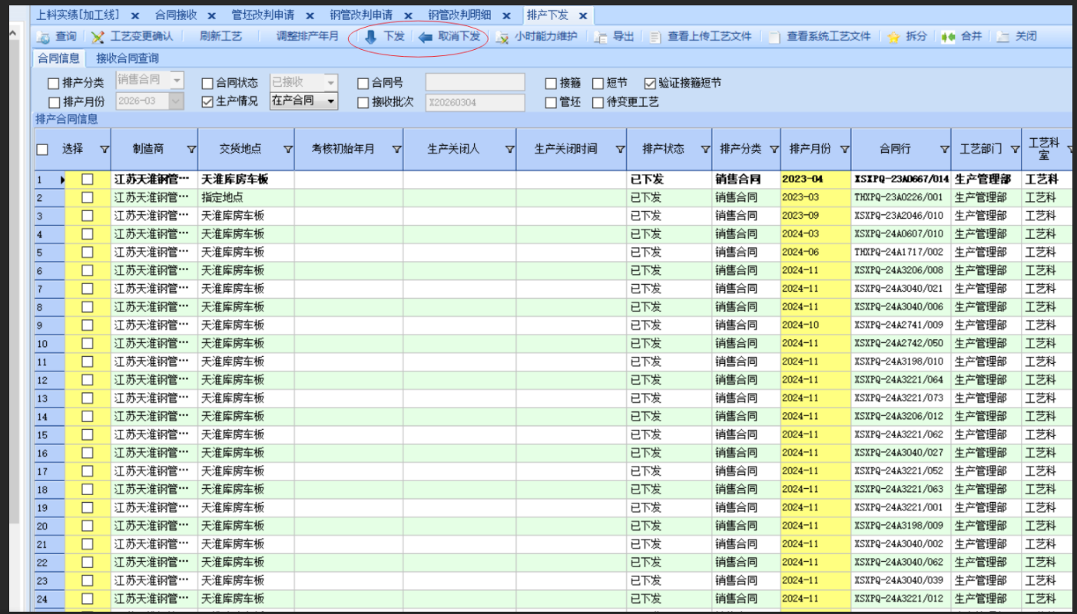Click the 合并 merge icon
Viewport: 1077px width, 614px height.
point(949,37)
